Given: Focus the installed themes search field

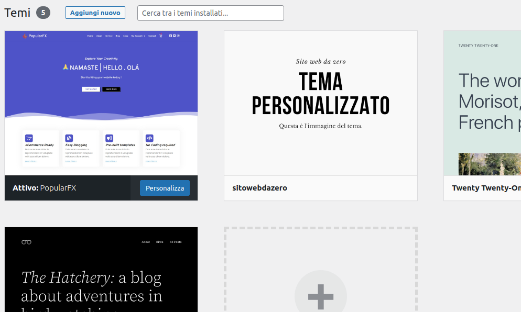Looking at the screenshot, I should [210, 13].
